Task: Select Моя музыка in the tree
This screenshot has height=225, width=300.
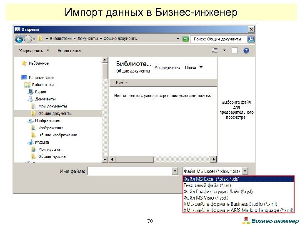Action: pos(49,150)
